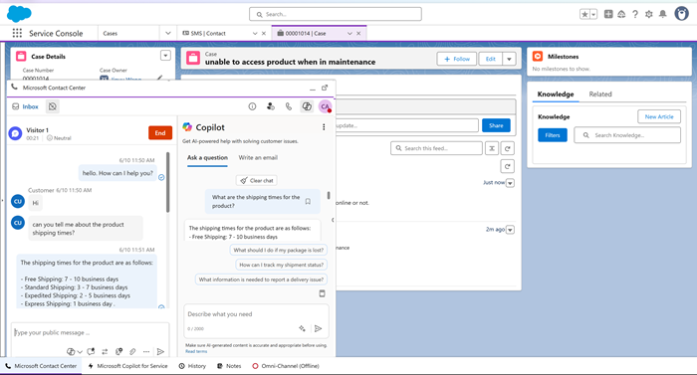
Task: Open Copilot more options vertical dots
Action: pos(324,127)
